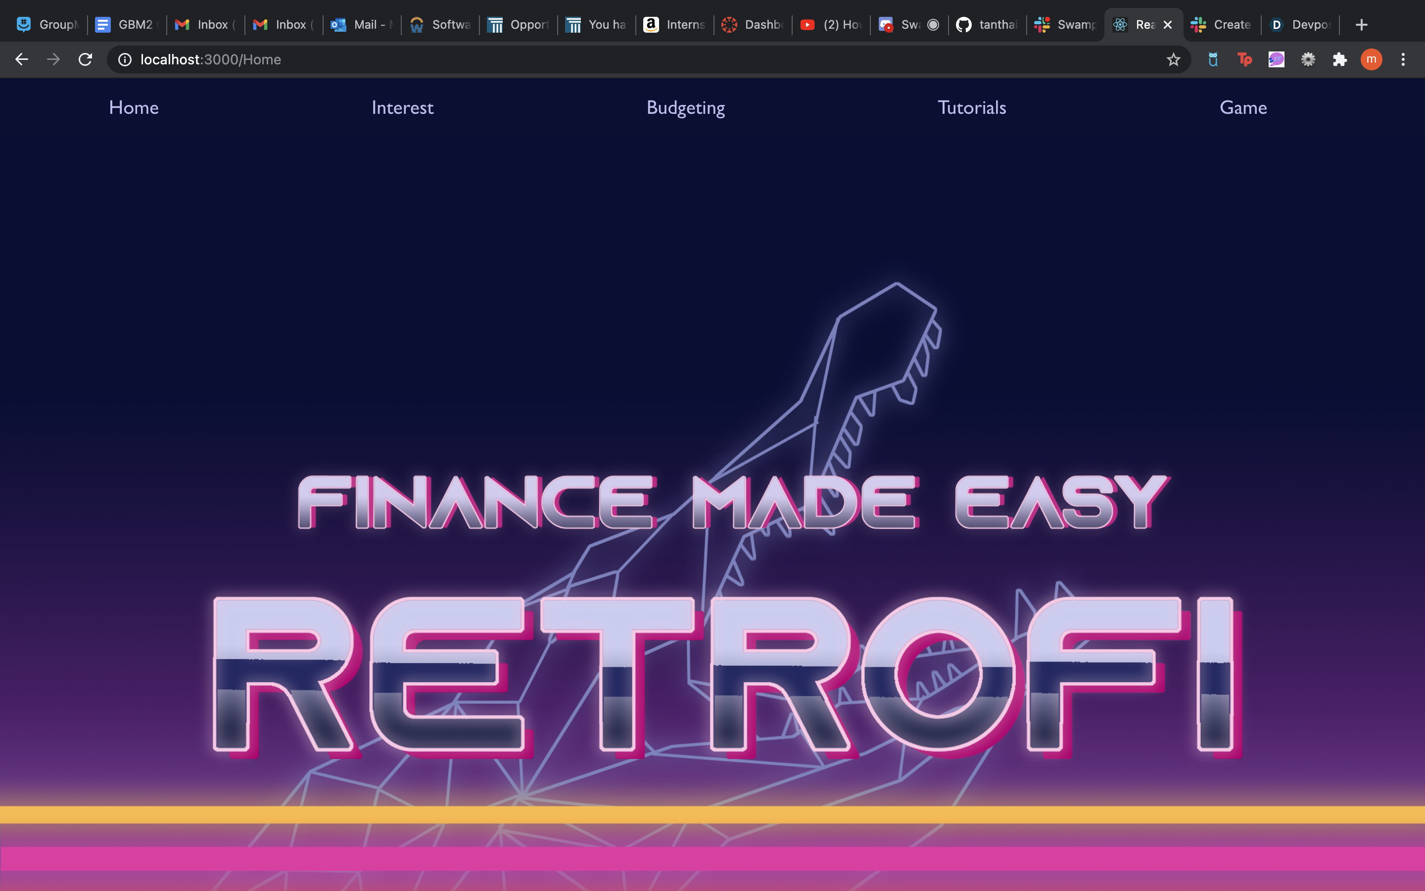Switch to the YouTube tab
The width and height of the screenshot is (1425, 891).
click(831, 25)
